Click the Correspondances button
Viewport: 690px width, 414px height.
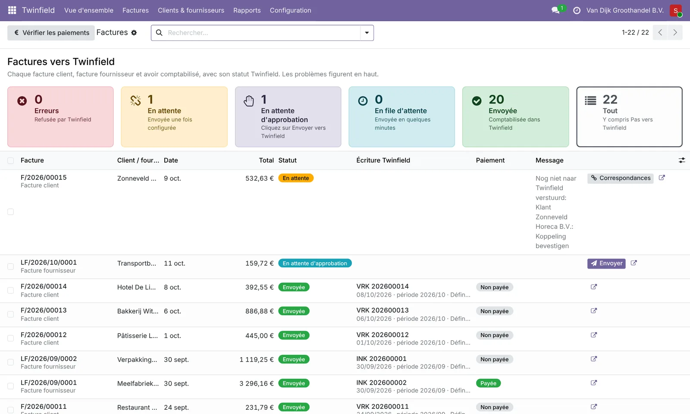click(x=620, y=178)
